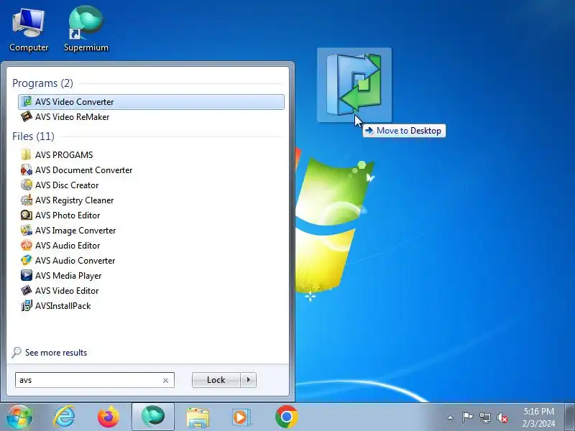Image resolution: width=575 pixels, height=431 pixels.
Task: Select the Computer desktop icon
Action: pyautogui.click(x=29, y=30)
